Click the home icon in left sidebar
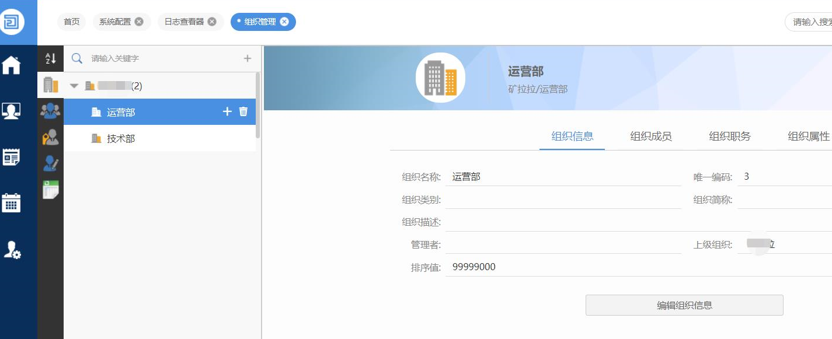The height and width of the screenshot is (339, 832). (12, 65)
